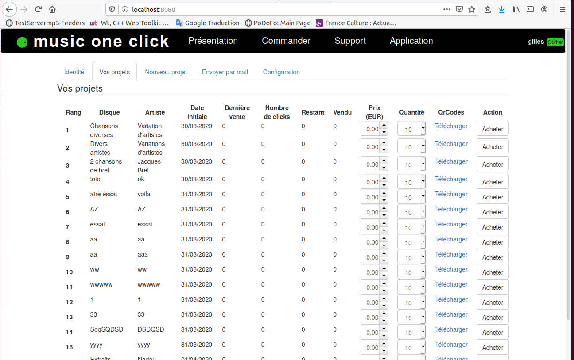Image resolution: width=574 pixels, height=360 pixels.
Task: Open quantity dropdown for Divers artistes row
Action: [411, 147]
